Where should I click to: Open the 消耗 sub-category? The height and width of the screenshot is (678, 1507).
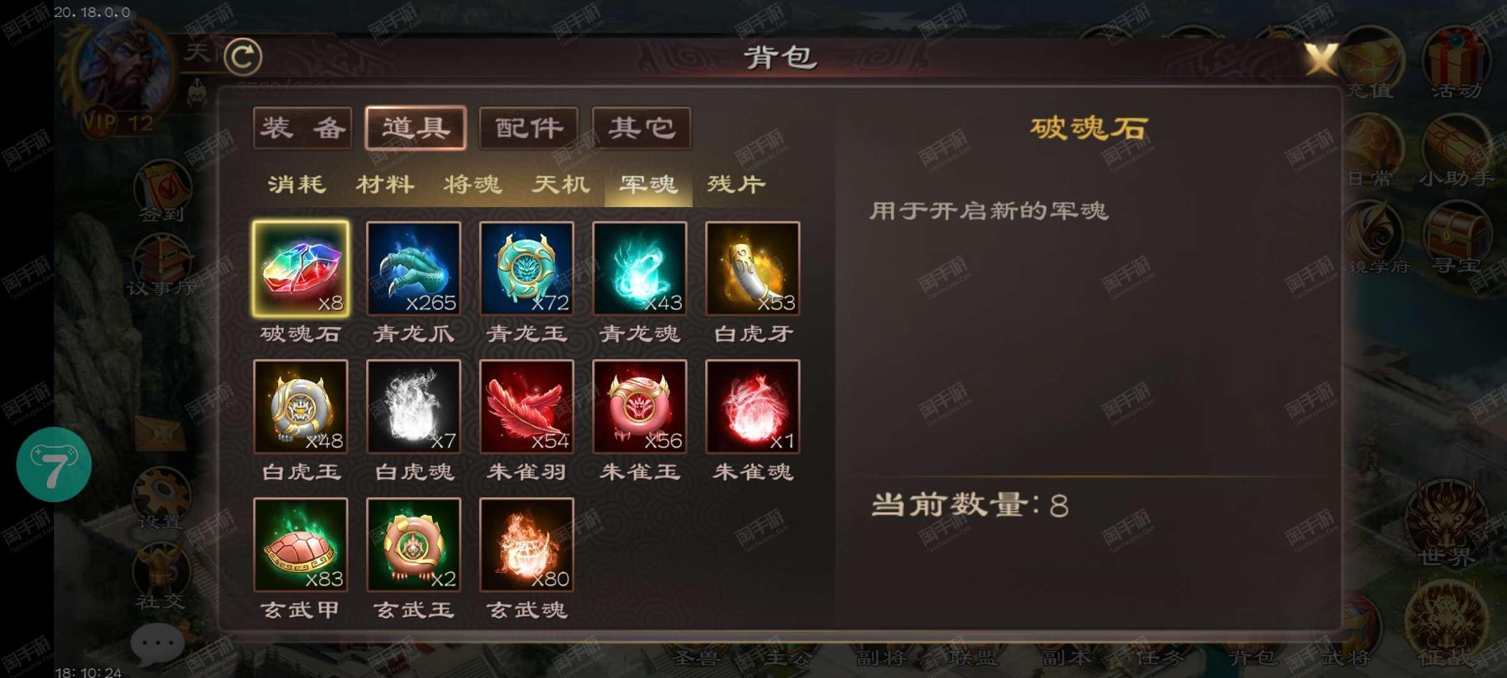coord(296,185)
